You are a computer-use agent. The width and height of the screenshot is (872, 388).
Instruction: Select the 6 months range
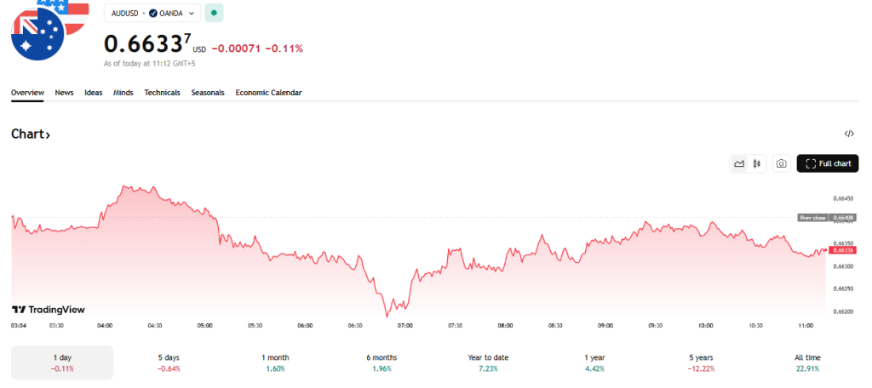point(381,362)
